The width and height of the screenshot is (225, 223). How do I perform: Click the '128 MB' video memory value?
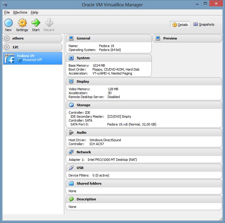113,89
